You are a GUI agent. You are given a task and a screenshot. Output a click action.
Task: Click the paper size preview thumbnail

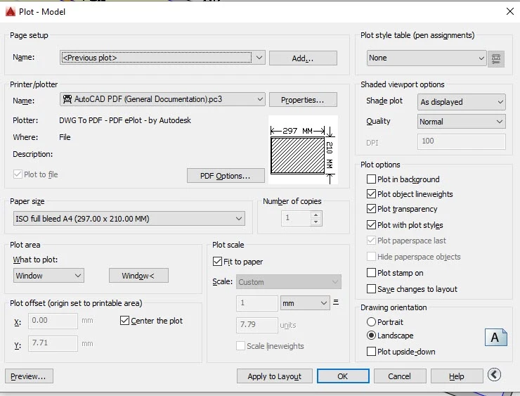(303, 150)
